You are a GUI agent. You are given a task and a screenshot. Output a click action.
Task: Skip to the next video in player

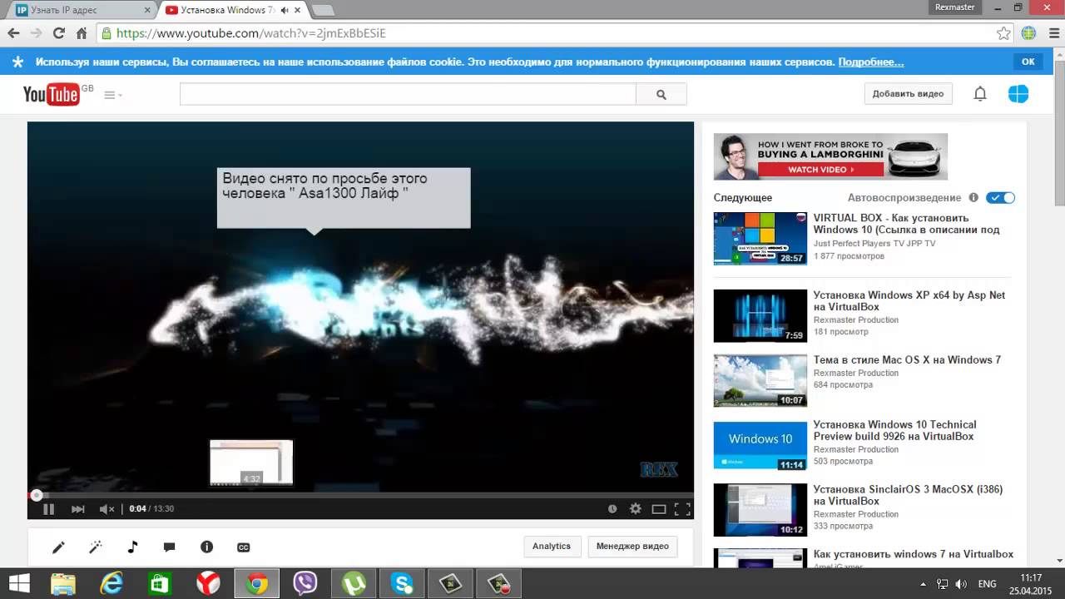(x=77, y=509)
